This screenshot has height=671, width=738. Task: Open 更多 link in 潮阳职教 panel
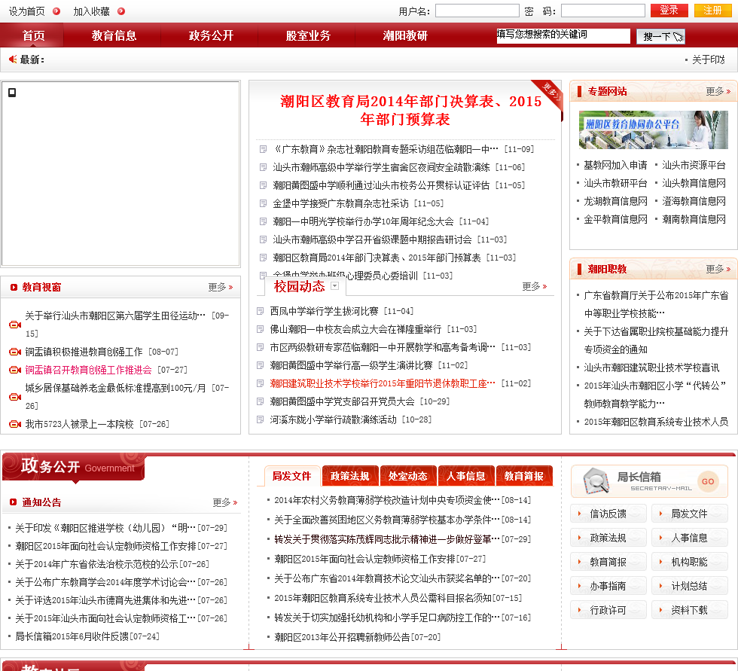pos(718,269)
